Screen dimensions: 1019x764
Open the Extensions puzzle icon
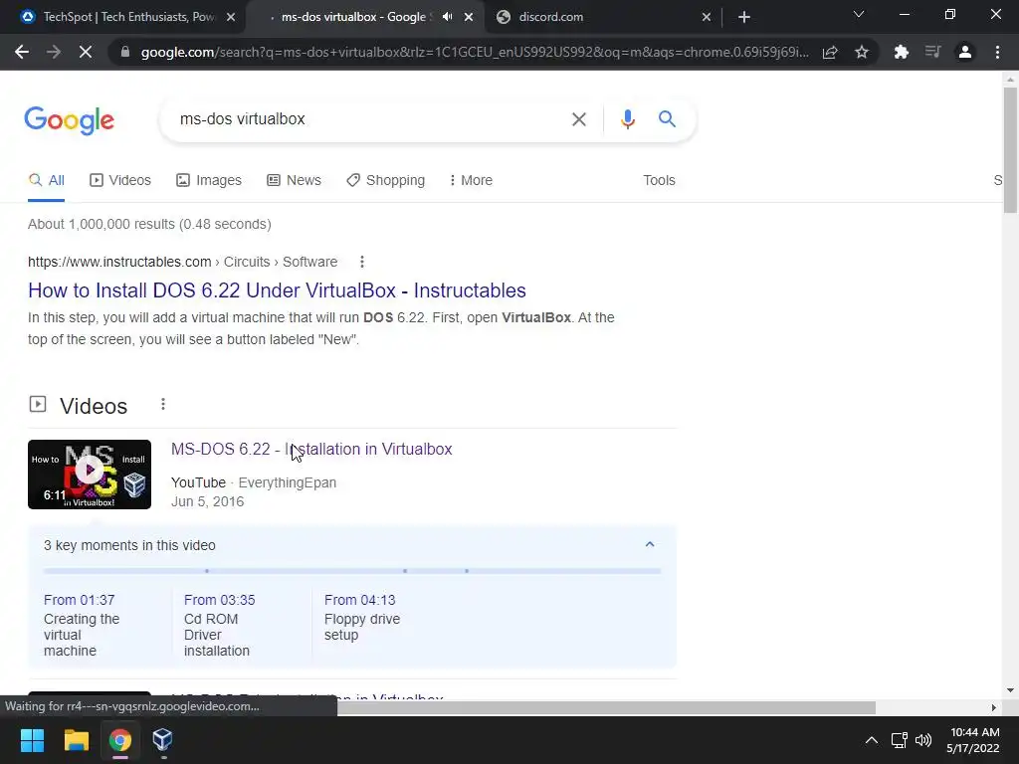901,52
